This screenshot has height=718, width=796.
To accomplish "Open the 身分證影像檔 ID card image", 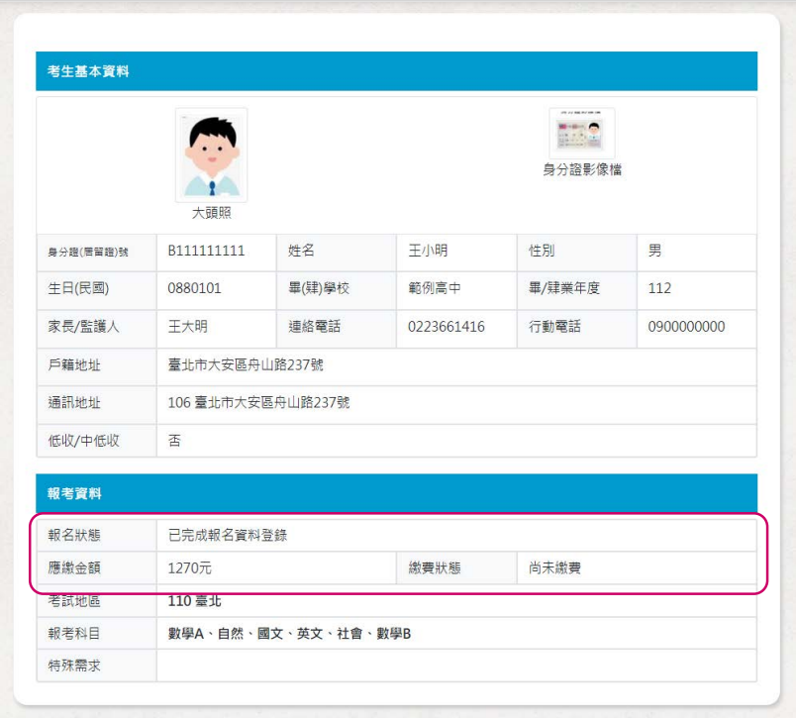I will [x=582, y=134].
